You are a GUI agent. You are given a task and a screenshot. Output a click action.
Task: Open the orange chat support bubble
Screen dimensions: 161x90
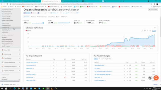[x=156, y=78]
